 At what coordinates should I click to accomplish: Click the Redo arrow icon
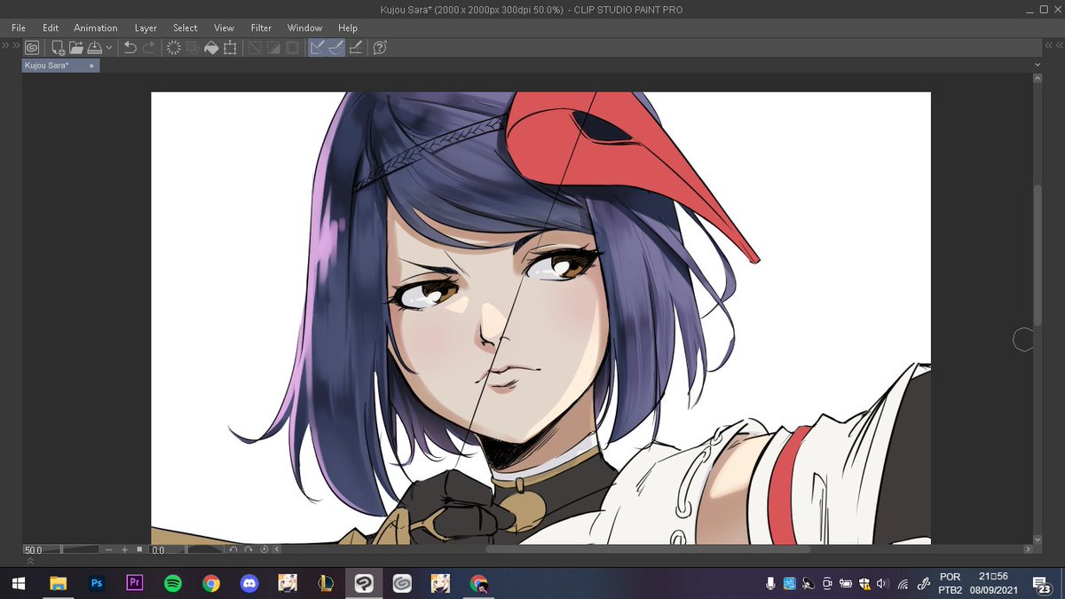tap(148, 48)
